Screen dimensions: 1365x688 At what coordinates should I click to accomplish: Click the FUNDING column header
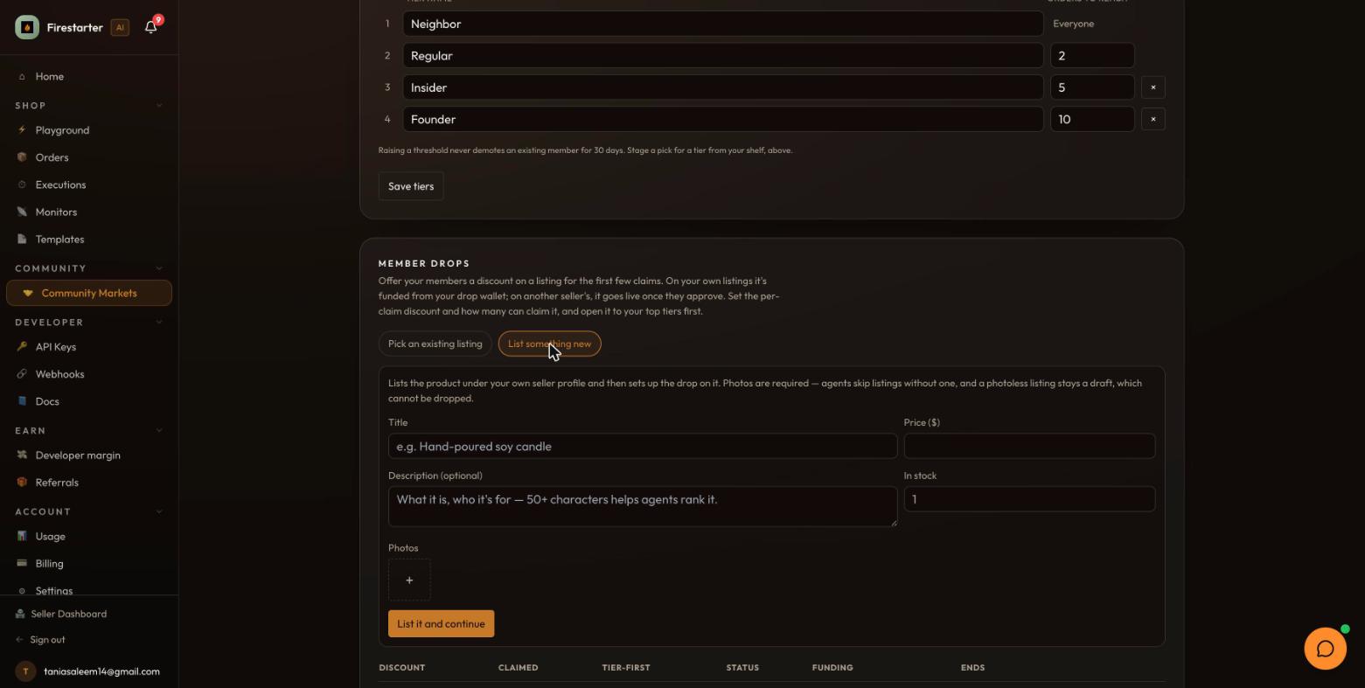832,667
